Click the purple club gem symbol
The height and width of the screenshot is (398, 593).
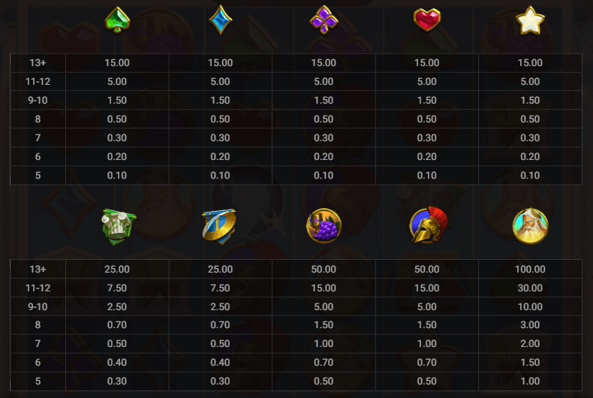[324, 20]
